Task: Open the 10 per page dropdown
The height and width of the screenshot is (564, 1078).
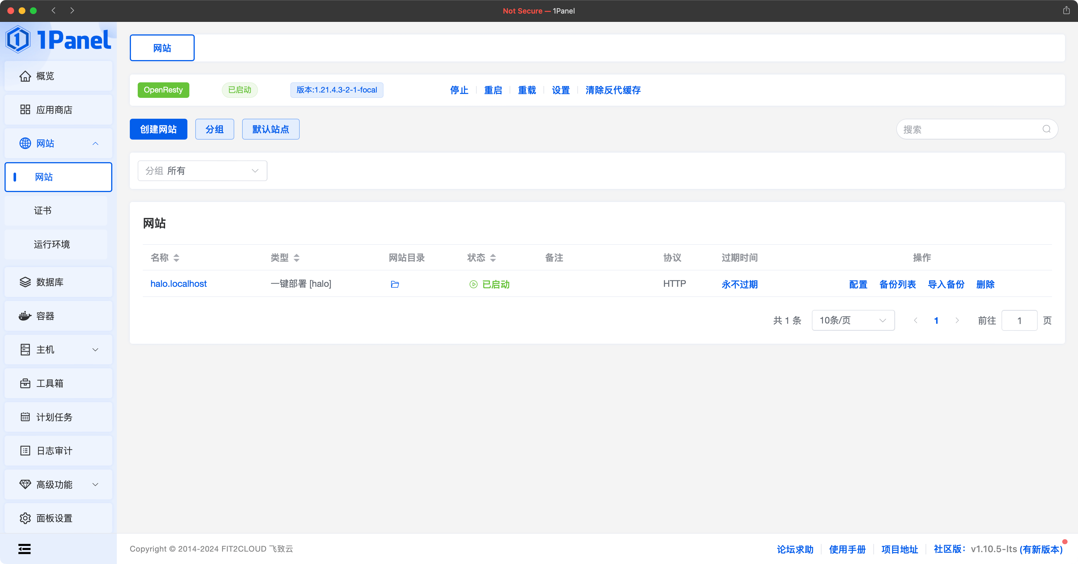Action: pos(853,320)
